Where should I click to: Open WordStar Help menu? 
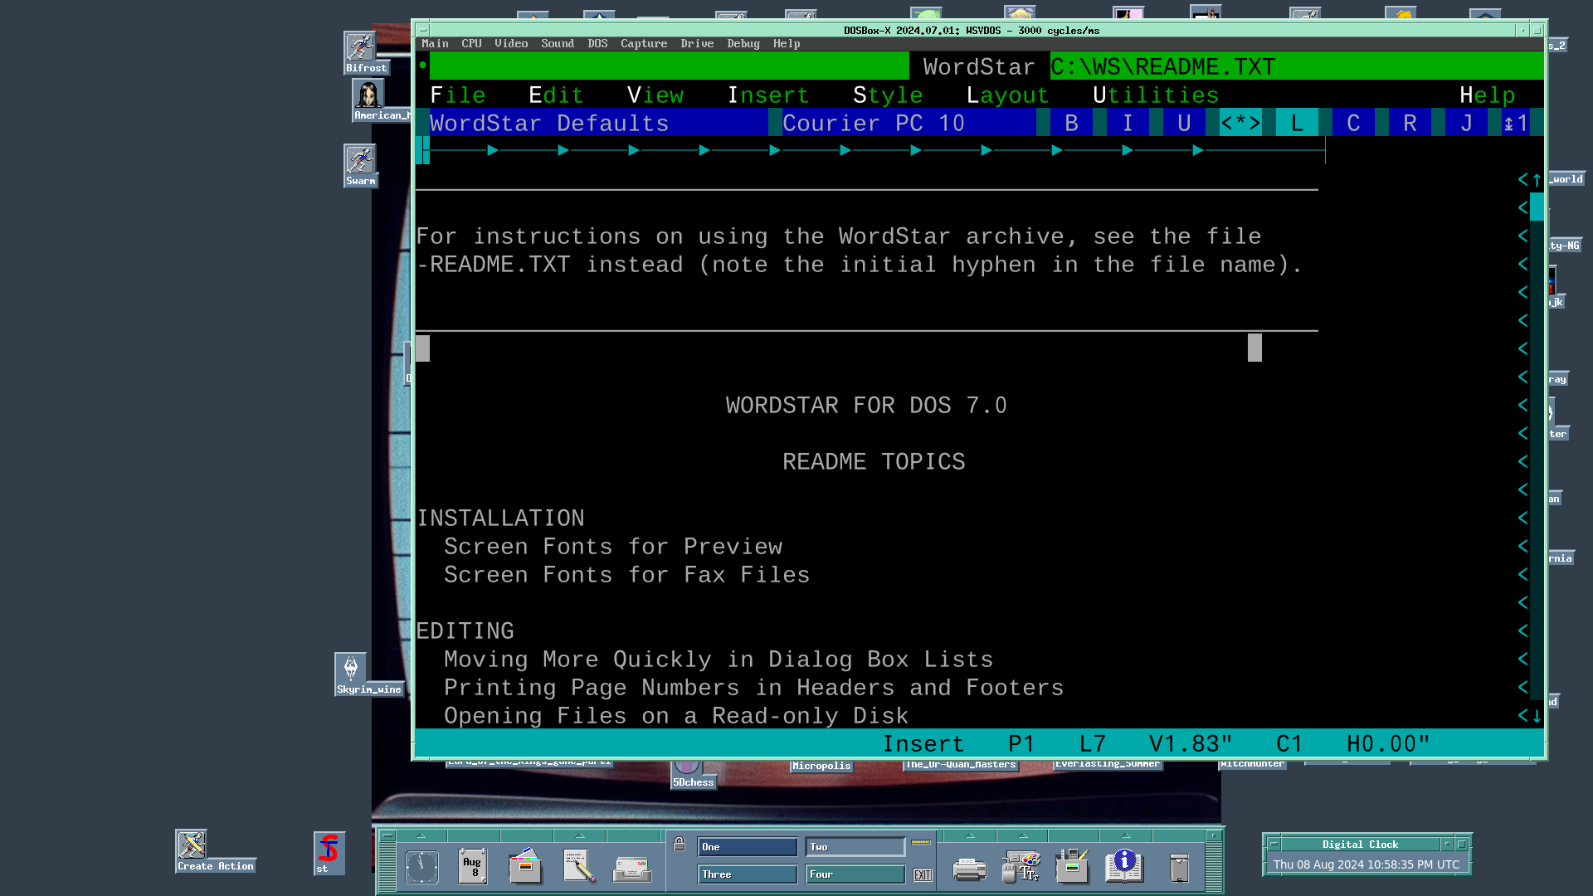point(1487,95)
